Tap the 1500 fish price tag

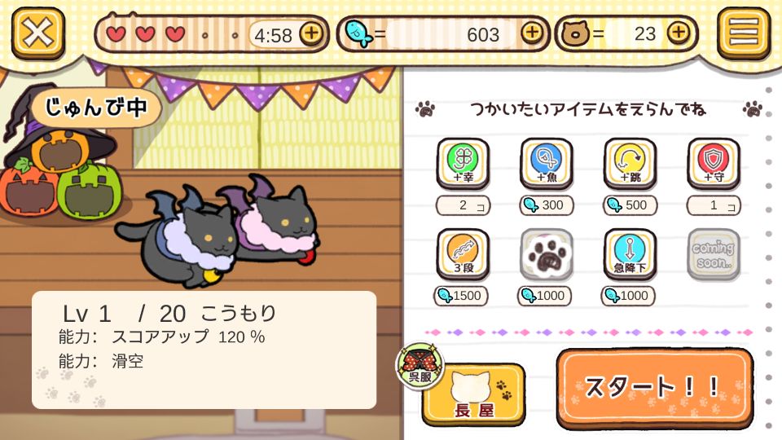click(460, 296)
